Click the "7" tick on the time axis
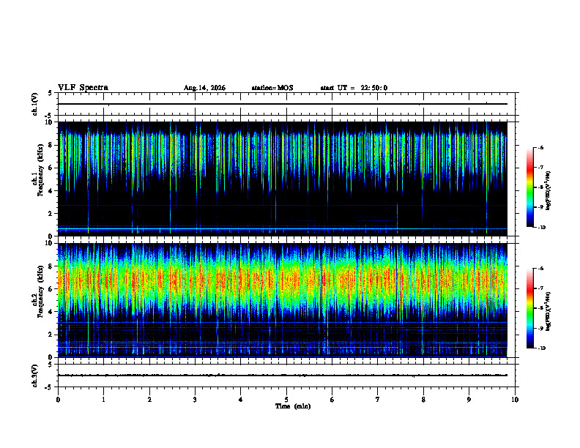The height and width of the screenshot is (448, 580). 378,400
